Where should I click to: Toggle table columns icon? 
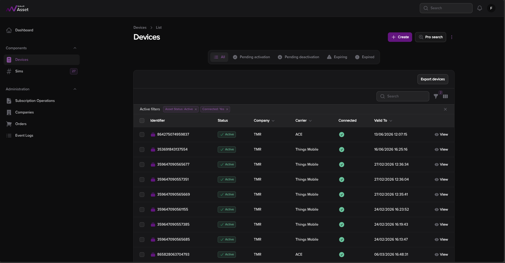pos(445,96)
